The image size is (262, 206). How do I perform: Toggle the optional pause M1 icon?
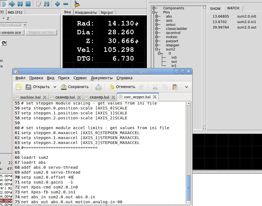tap(46, 4)
